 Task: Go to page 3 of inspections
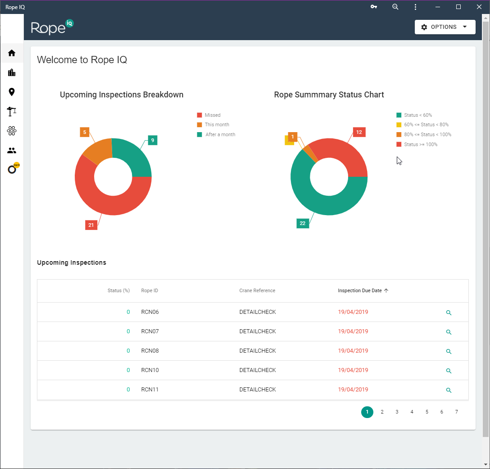397,412
